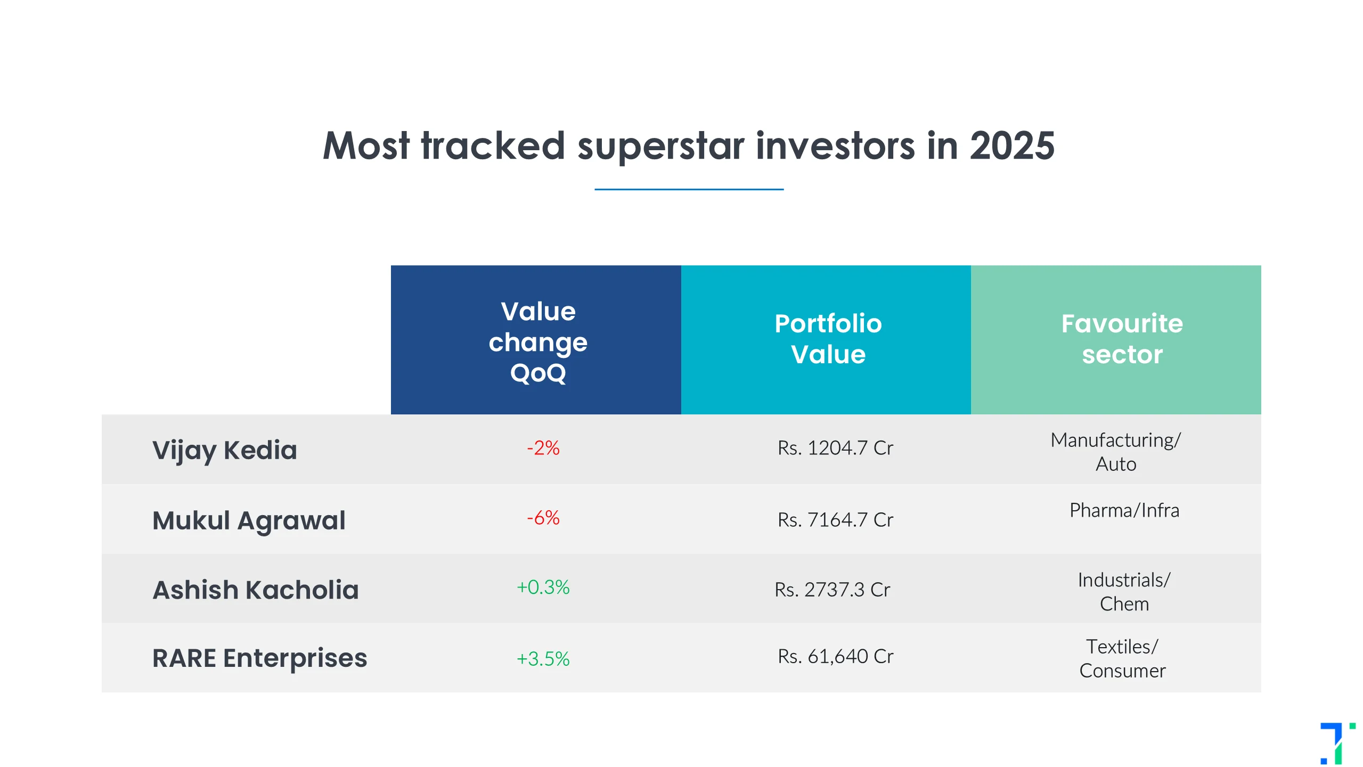Select the Rs. 1204.7 Cr portfolio value
Screen dimensions: 1363x767
(835, 448)
